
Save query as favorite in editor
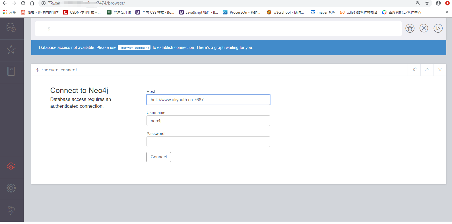pos(410,28)
